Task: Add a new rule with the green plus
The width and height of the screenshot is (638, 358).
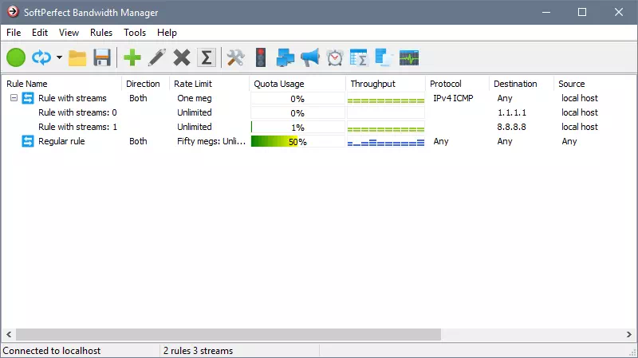Action: pos(132,57)
